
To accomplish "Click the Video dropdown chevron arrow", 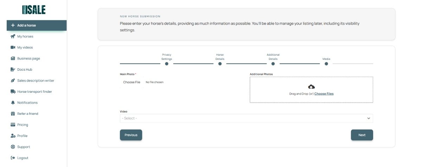I will tap(369, 118).
